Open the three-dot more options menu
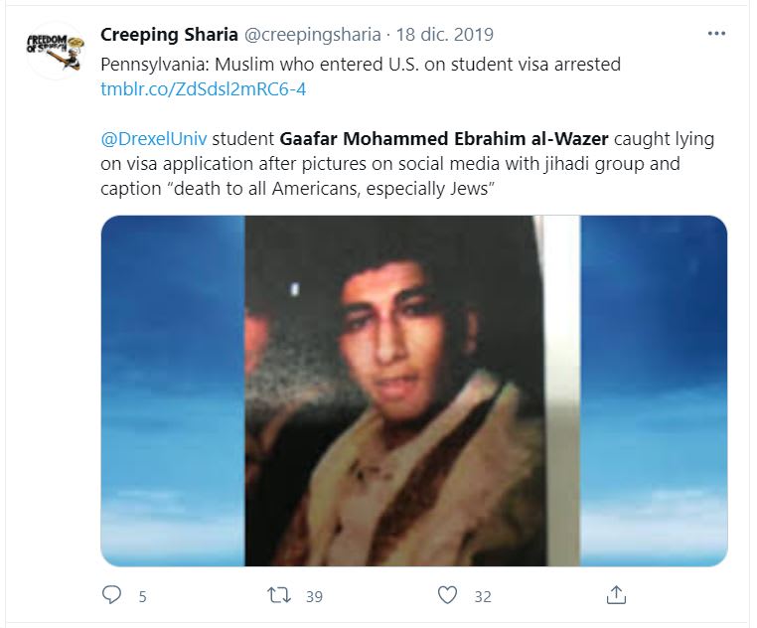 (x=716, y=34)
